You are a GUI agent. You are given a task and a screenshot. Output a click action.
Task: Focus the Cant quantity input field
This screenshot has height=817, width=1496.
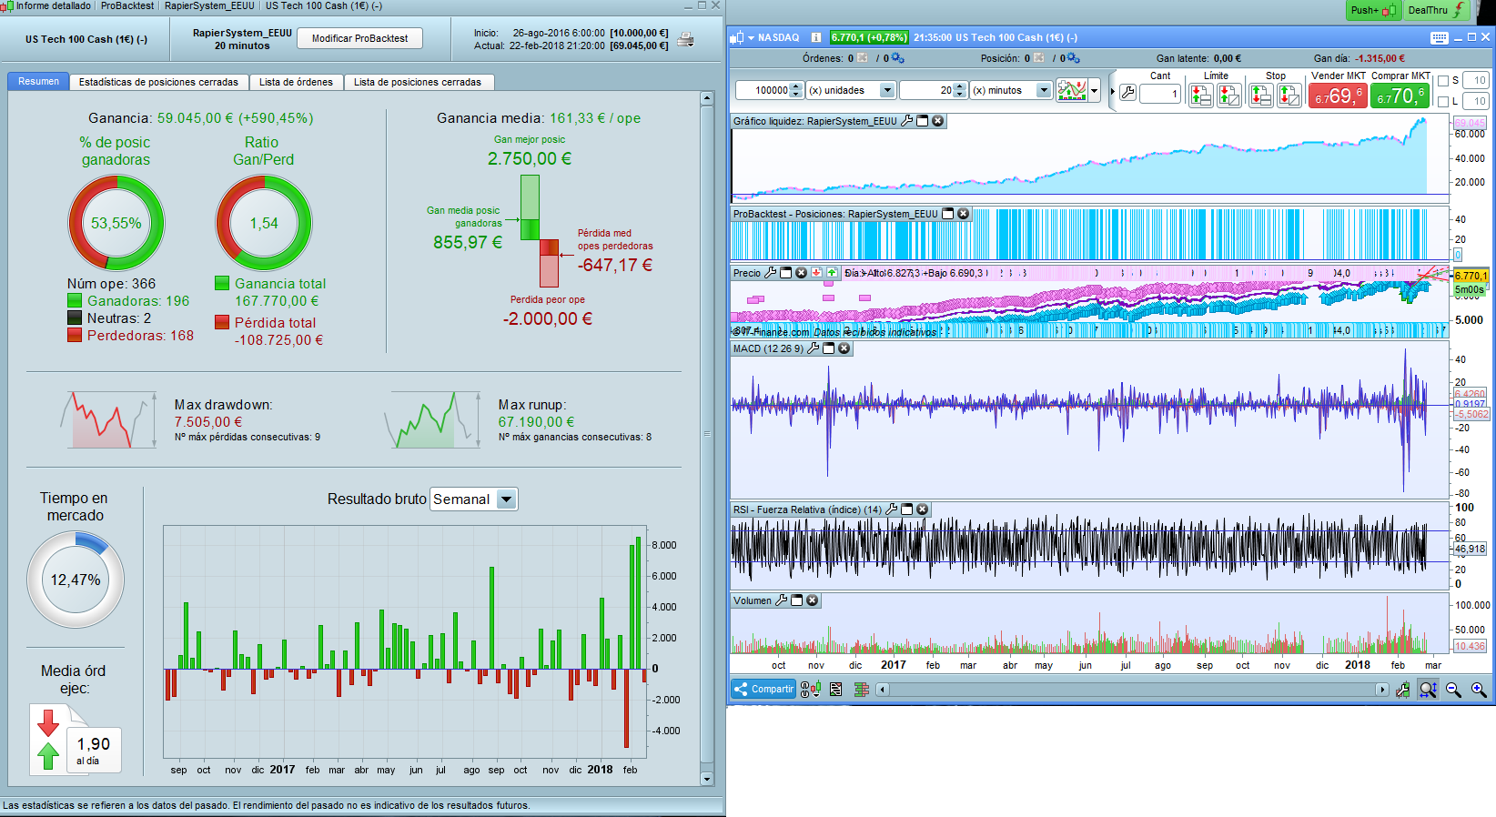[x=1160, y=94]
